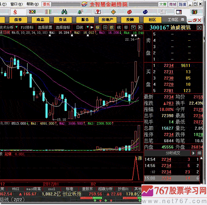Click the skip-to-end panel icon

point(140,28)
